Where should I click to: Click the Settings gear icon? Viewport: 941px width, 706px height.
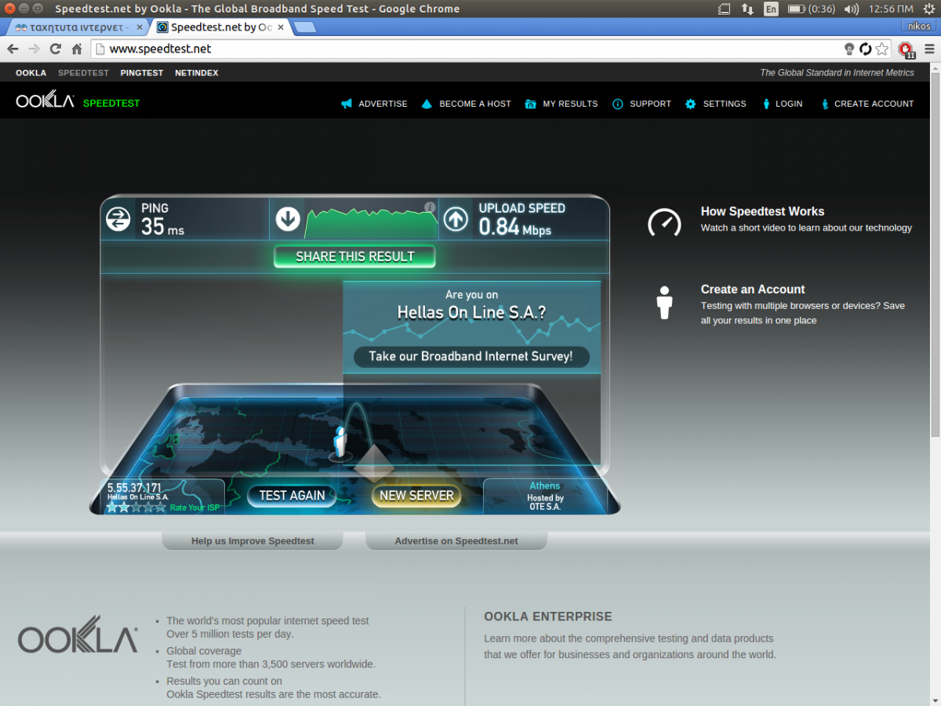tap(691, 104)
